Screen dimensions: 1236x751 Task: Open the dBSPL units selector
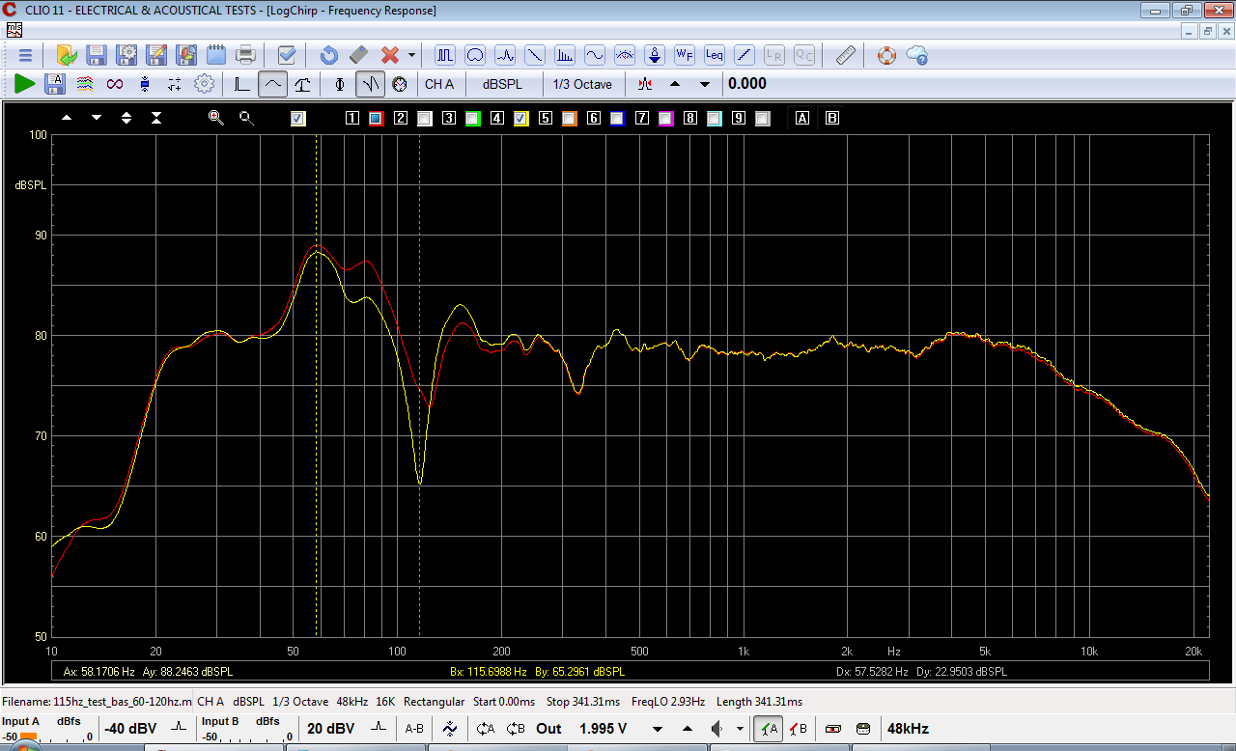(x=502, y=84)
